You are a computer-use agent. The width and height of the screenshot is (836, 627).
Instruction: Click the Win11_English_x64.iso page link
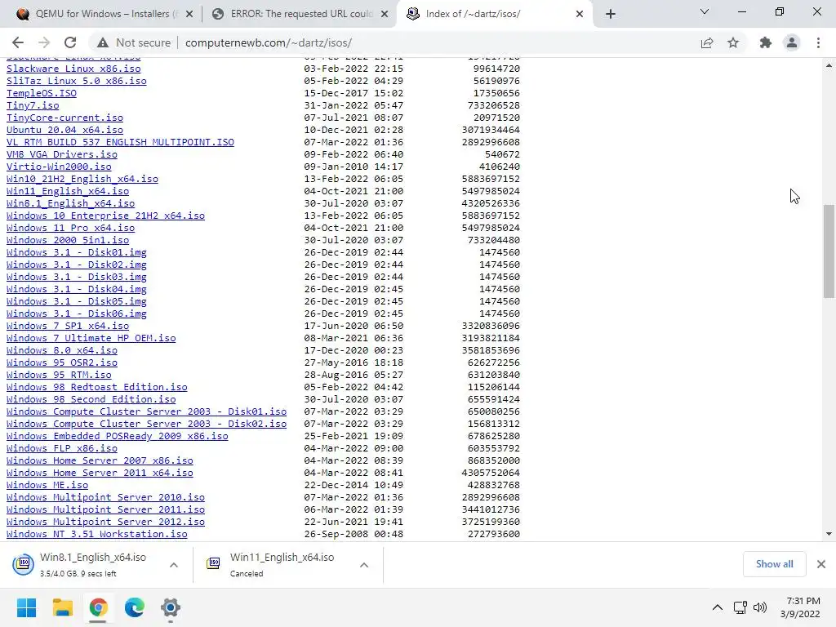coord(68,191)
